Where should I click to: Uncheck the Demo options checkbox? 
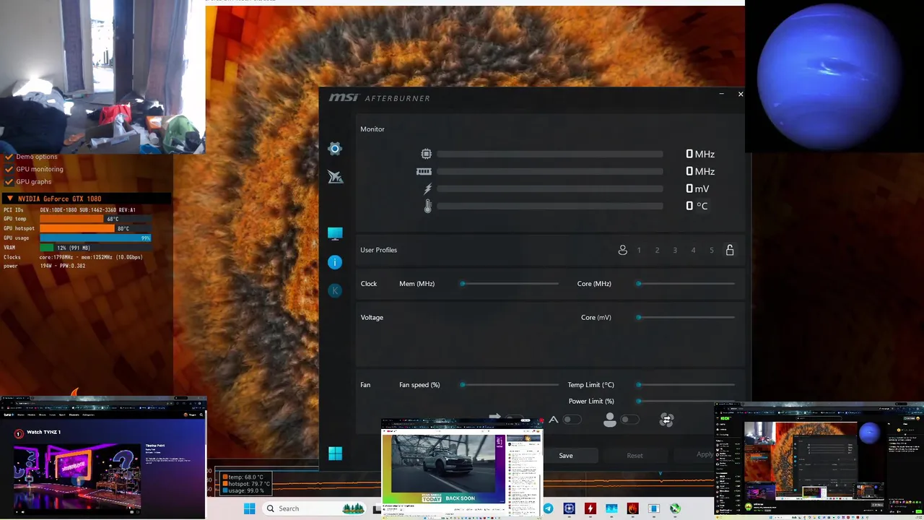9,157
